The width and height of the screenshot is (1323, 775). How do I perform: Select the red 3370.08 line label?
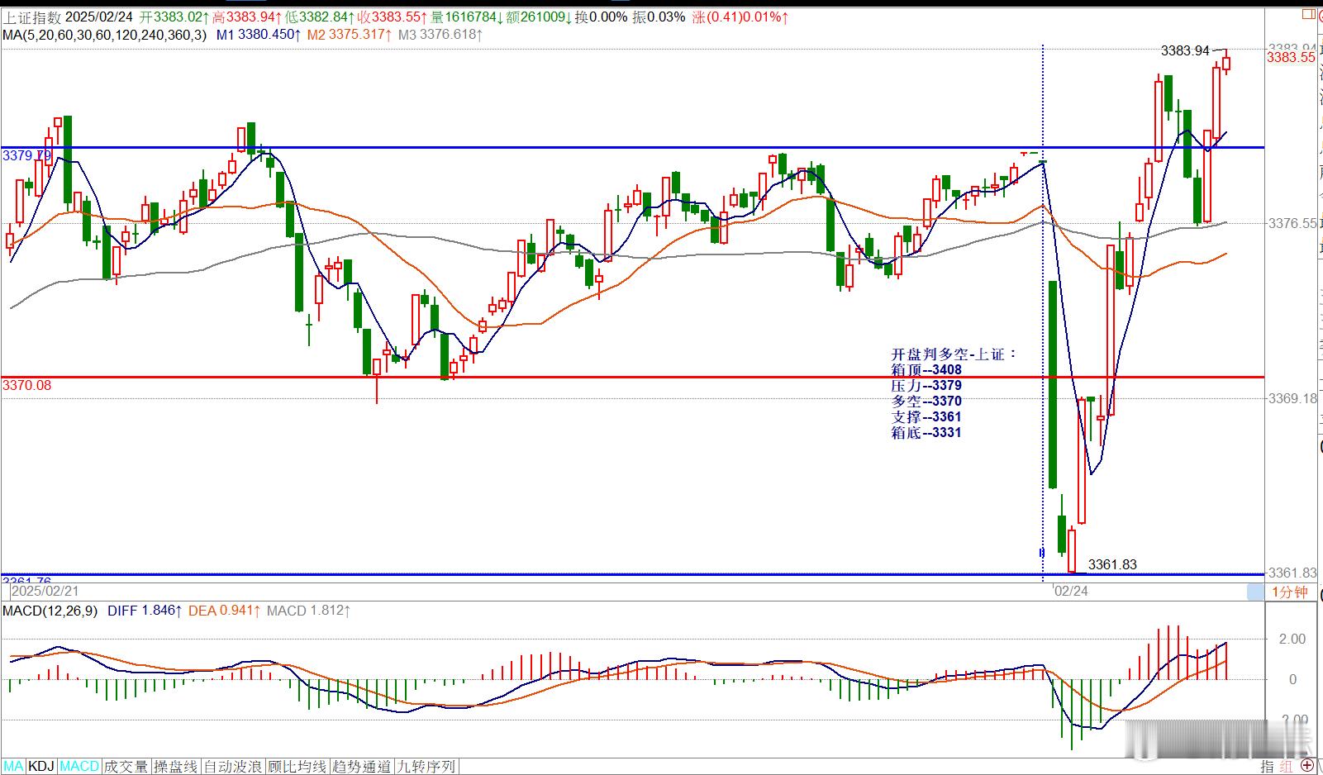[26, 385]
